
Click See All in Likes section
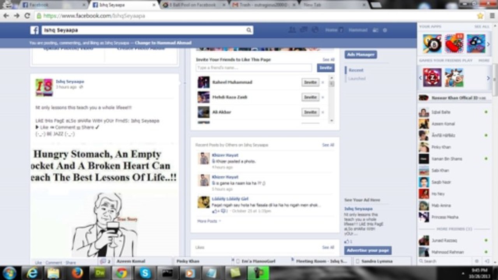(x=328, y=247)
